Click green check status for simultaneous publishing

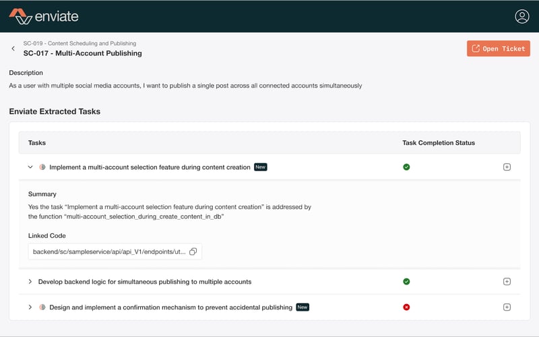click(406, 282)
